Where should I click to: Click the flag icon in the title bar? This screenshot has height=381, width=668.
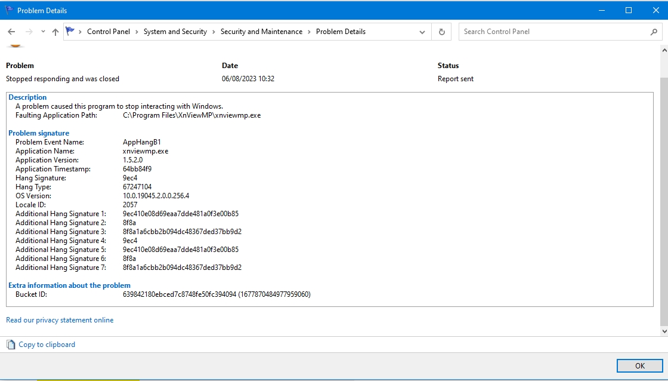[8, 10]
